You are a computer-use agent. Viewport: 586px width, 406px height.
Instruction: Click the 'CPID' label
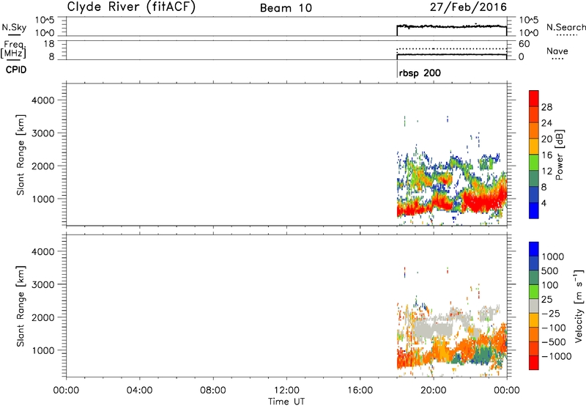(16, 70)
